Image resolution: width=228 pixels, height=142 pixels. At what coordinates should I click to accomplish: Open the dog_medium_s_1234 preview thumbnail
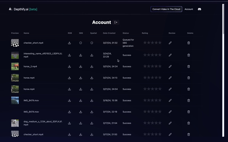[x=15, y=123]
